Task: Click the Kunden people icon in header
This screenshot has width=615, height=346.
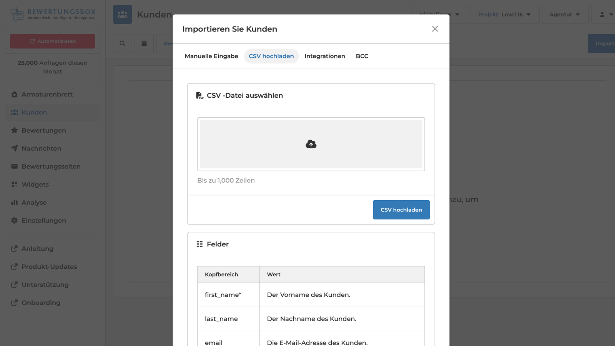Action: [122, 15]
